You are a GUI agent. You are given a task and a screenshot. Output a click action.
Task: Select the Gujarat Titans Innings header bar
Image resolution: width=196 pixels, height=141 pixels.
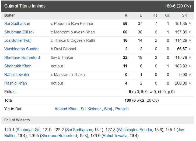coord(98,6)
